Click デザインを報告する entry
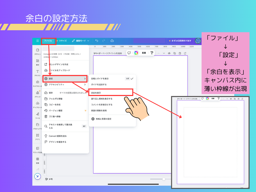256x192 pixels. coord(65,142)
